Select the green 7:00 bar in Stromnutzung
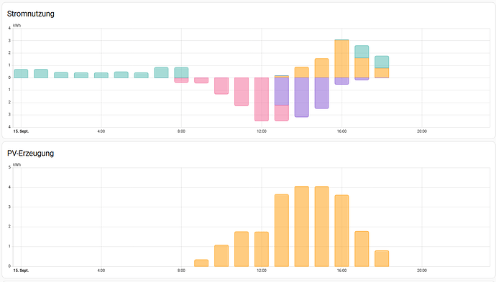Image resolution: width=496 pixels, height=282 pixels. pos(161,72)
